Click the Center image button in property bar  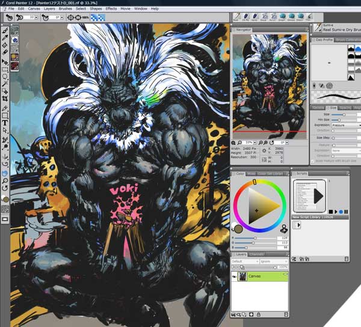tap(70, 17)
